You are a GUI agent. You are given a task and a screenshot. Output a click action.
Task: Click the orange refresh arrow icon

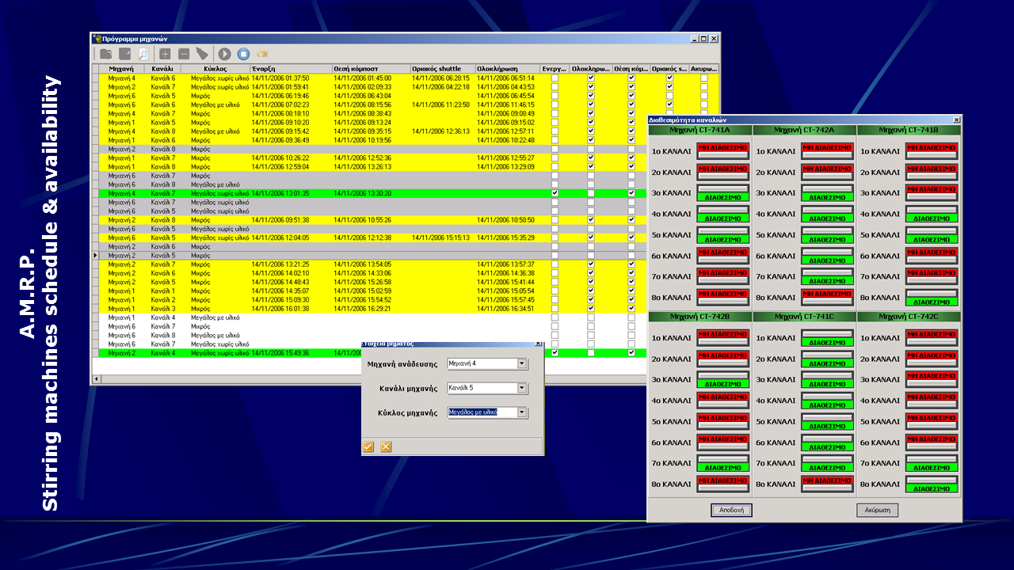click(x=262, y=54)
